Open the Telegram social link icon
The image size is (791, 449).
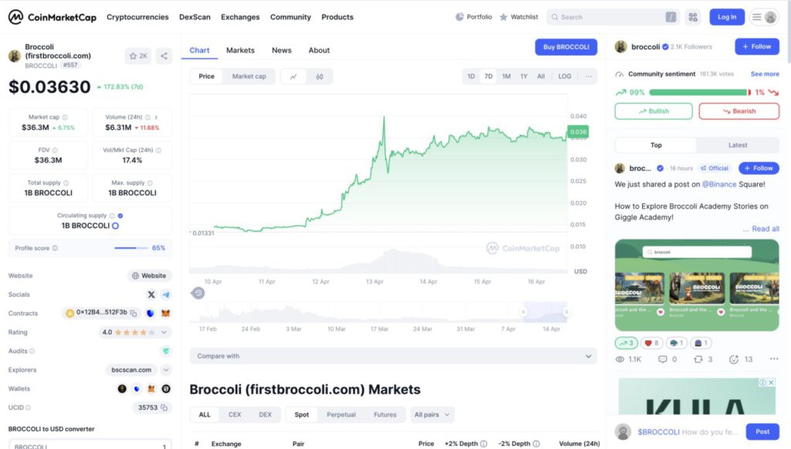(x=165, y=295)
